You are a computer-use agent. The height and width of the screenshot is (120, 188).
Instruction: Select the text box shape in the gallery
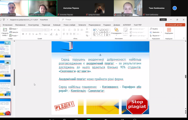click(x=94, y=30)
